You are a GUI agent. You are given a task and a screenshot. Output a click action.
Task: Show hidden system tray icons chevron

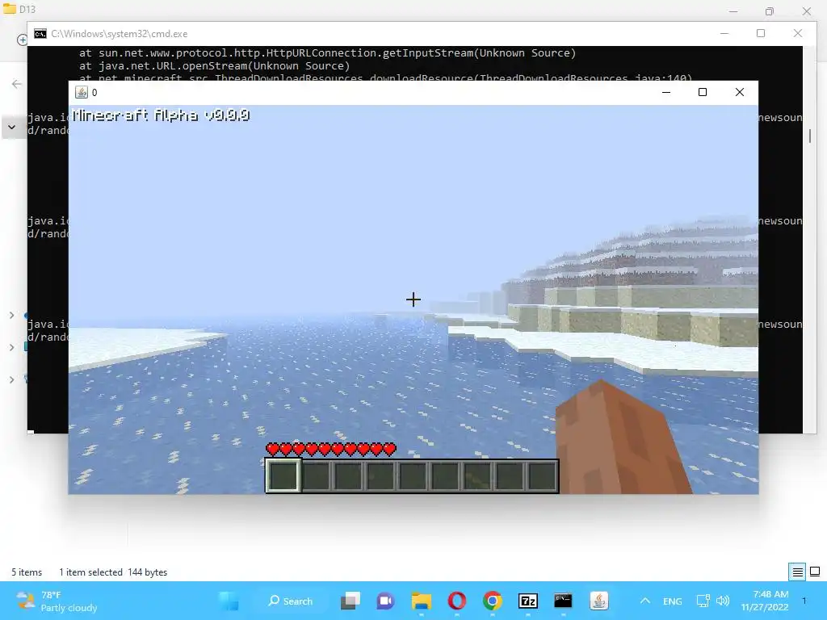click(x=645, y=601)
